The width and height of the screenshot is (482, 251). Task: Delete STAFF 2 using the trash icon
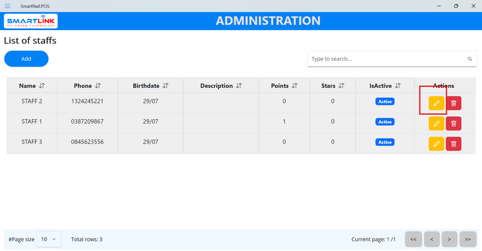click(x=454, y=103)
